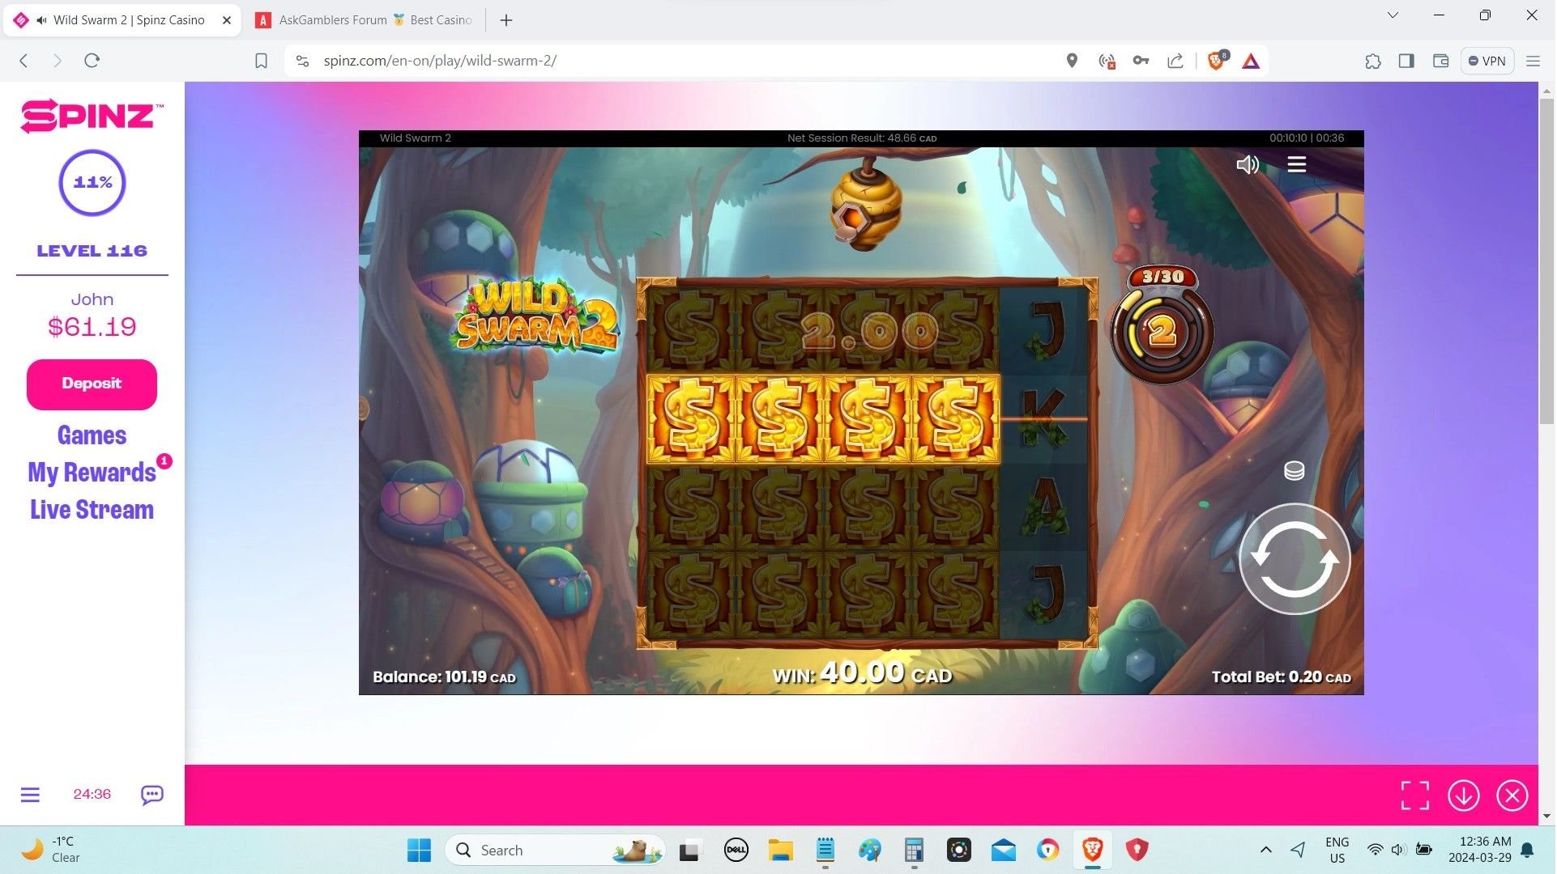Click the spinz.com address bar
The image size is (1557, 874).
pyautogui.click(x=440, y=60)
